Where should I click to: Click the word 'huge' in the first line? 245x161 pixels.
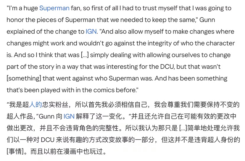click(31, 8)
